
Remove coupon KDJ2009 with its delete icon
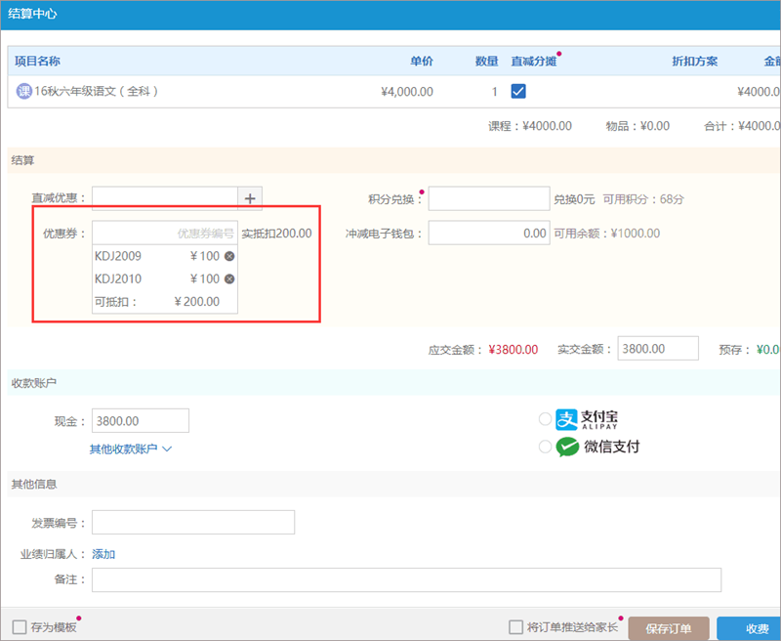click(229, 256)
